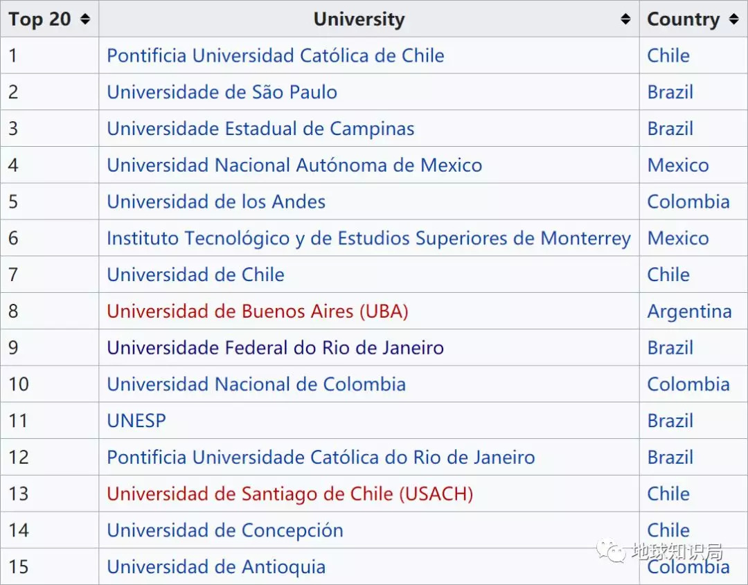The width and height of the screenshot is (748, 585).
Task: Click the University column sort arrows
Action: coord(625,19)
